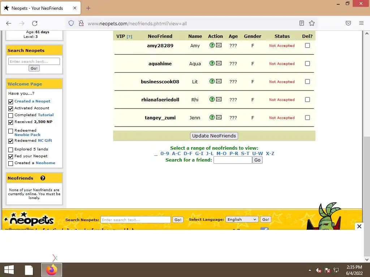Screen dimensions: 370x277
Task: View neofriends range G-I
Action: [x=199, y=154]
